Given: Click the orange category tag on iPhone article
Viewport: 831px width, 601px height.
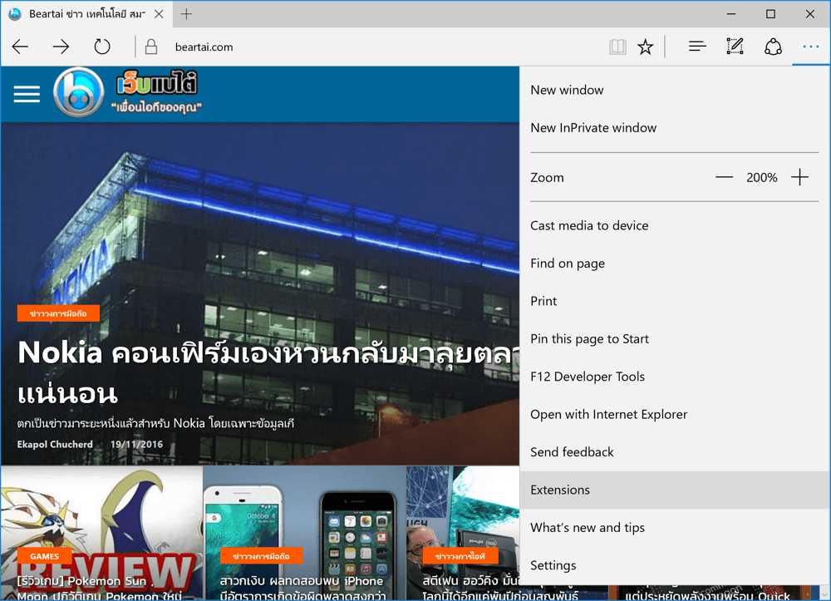Looking at the screenshot, I should [x=261, y=556].
